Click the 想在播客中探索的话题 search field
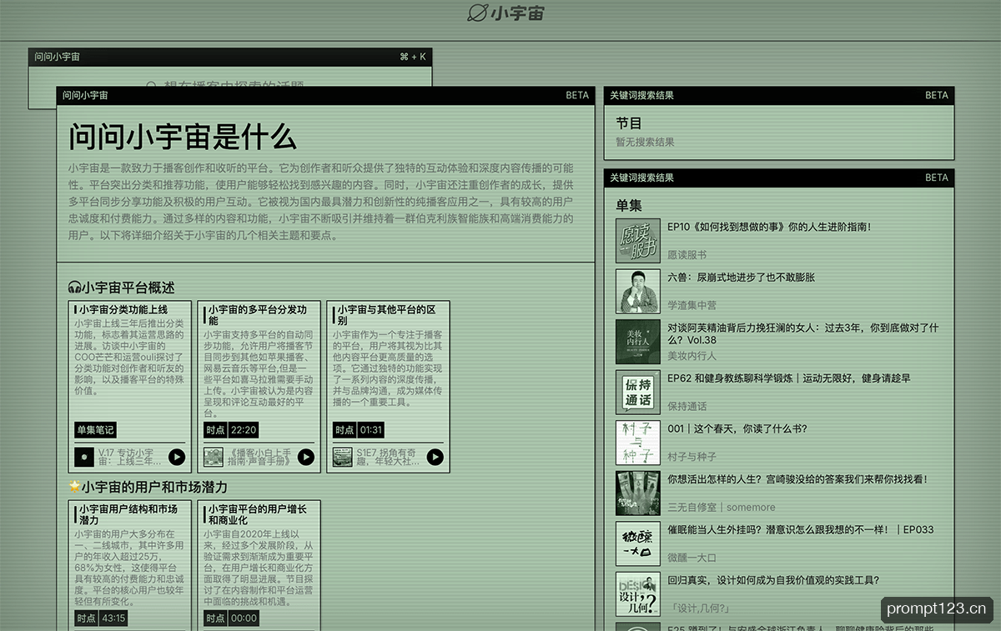 click(230, 86)
